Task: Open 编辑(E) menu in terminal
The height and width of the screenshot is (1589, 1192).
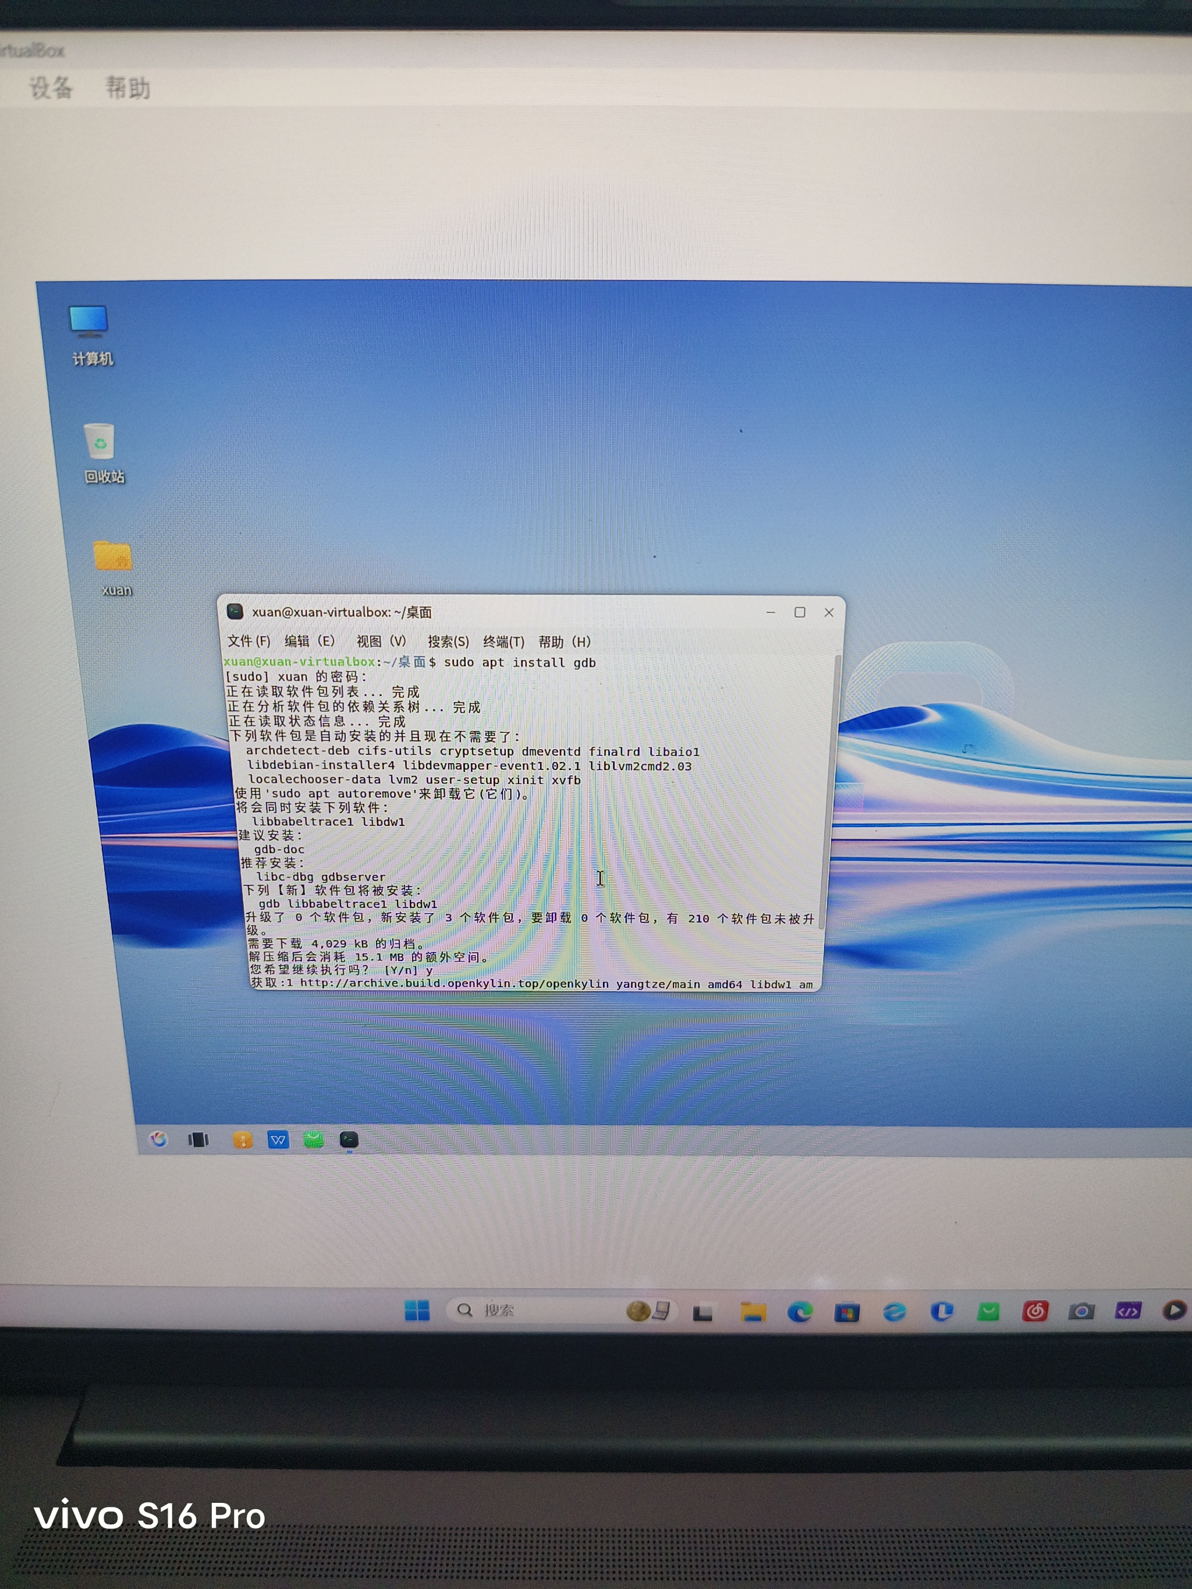Action: [309, 641]
